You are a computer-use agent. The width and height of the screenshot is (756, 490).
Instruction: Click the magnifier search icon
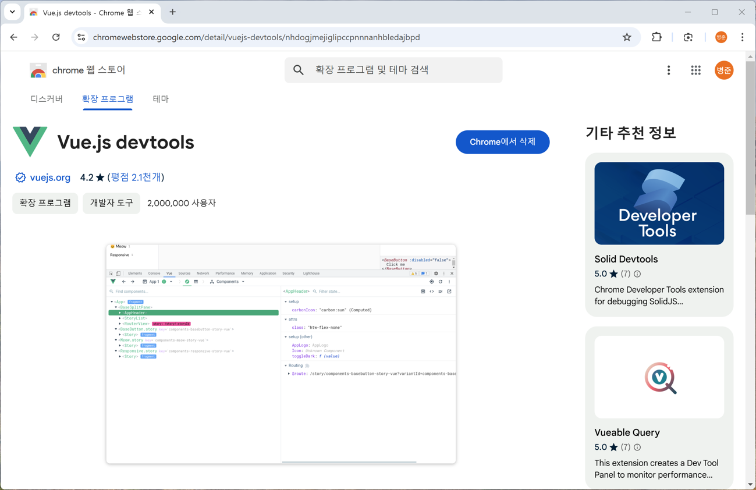299,70
